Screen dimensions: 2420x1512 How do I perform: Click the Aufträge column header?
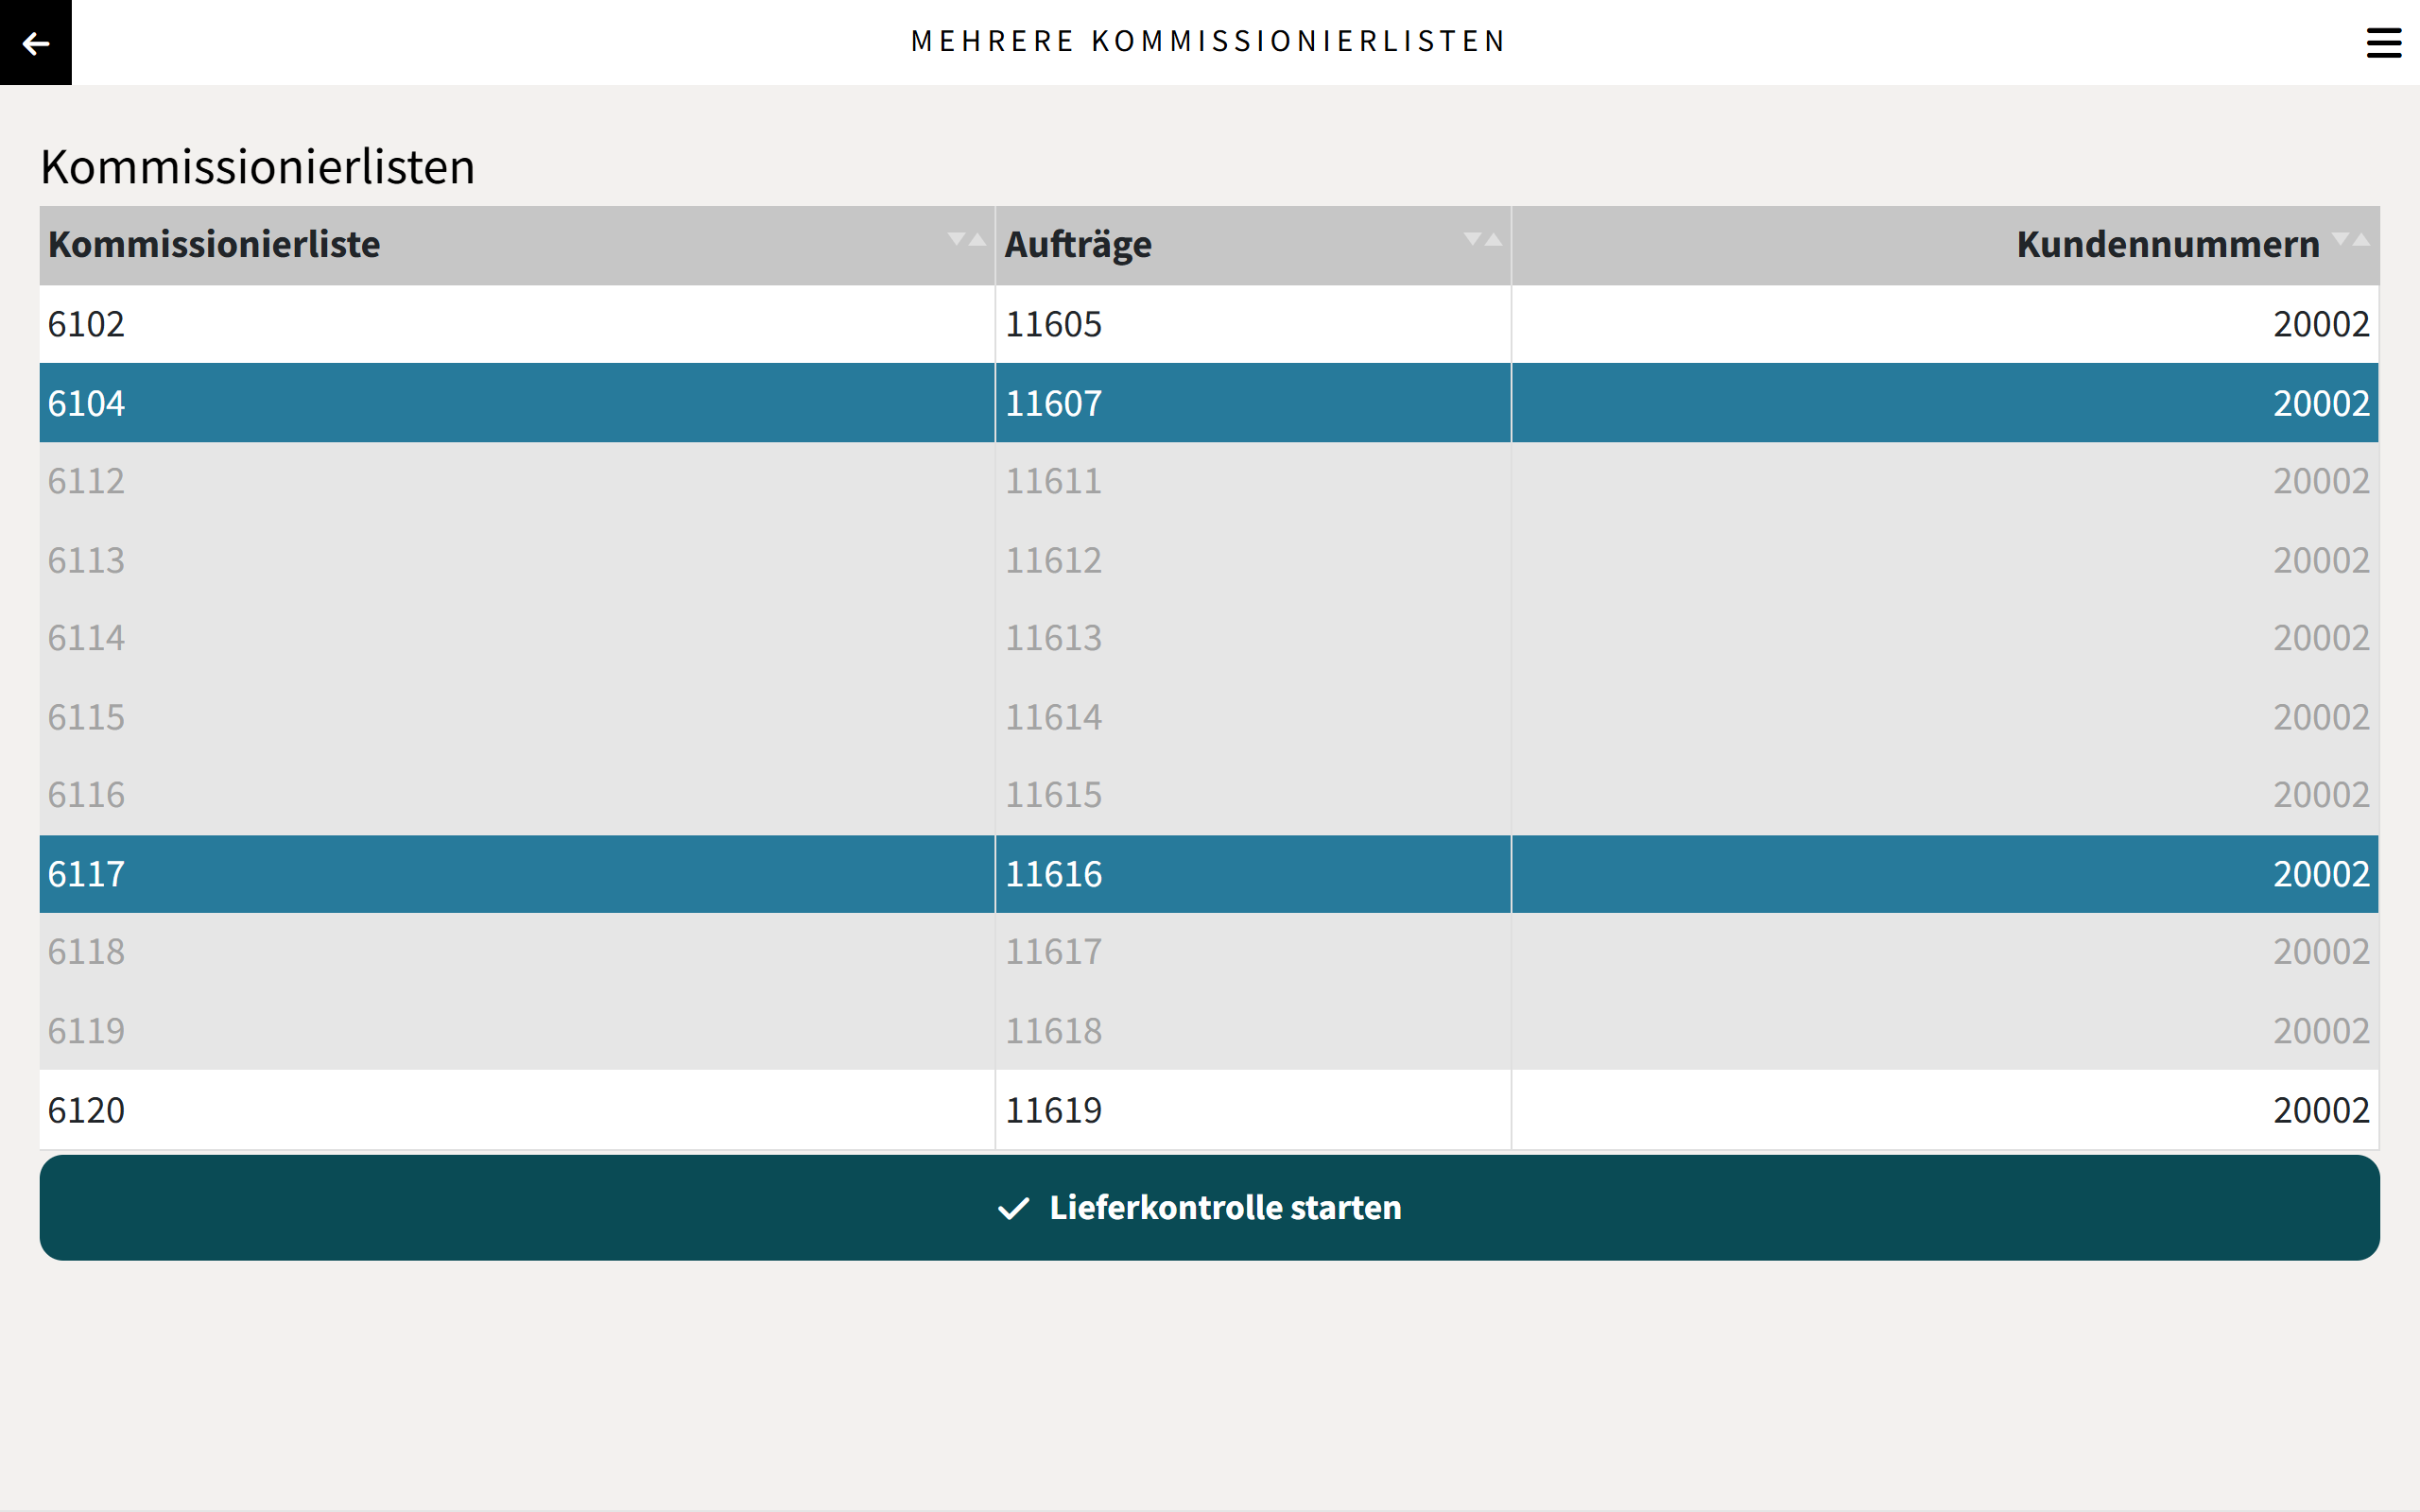[x=1253, y=245]
